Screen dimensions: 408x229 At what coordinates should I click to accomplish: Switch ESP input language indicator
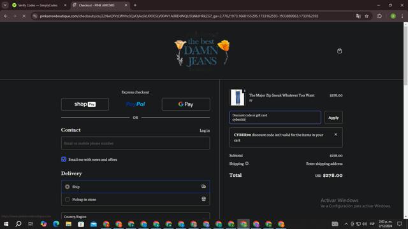click(x=372, y=224)
